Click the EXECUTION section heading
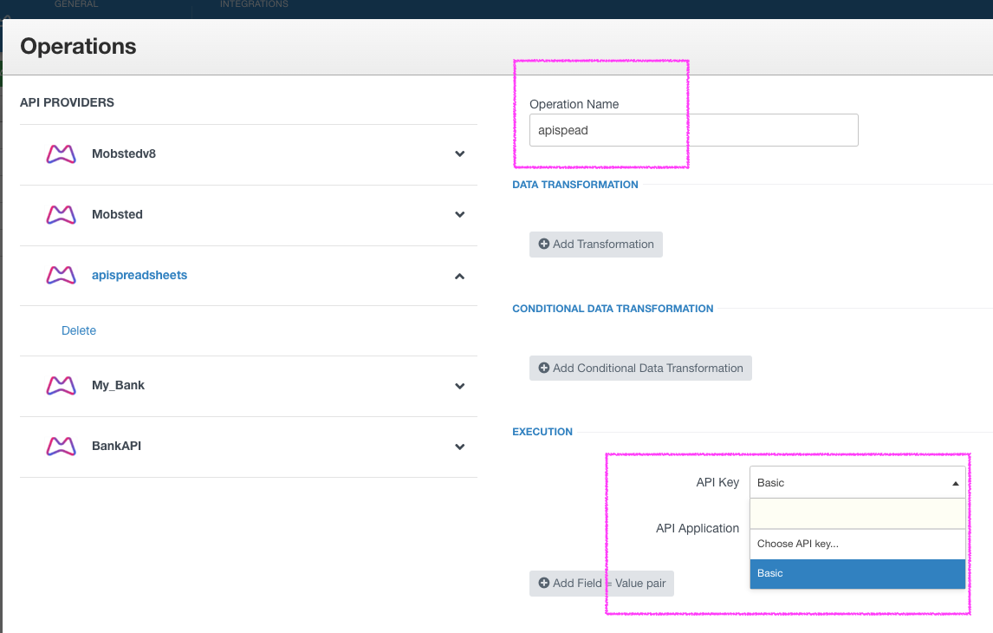993x633 pixels. (542, 432)
